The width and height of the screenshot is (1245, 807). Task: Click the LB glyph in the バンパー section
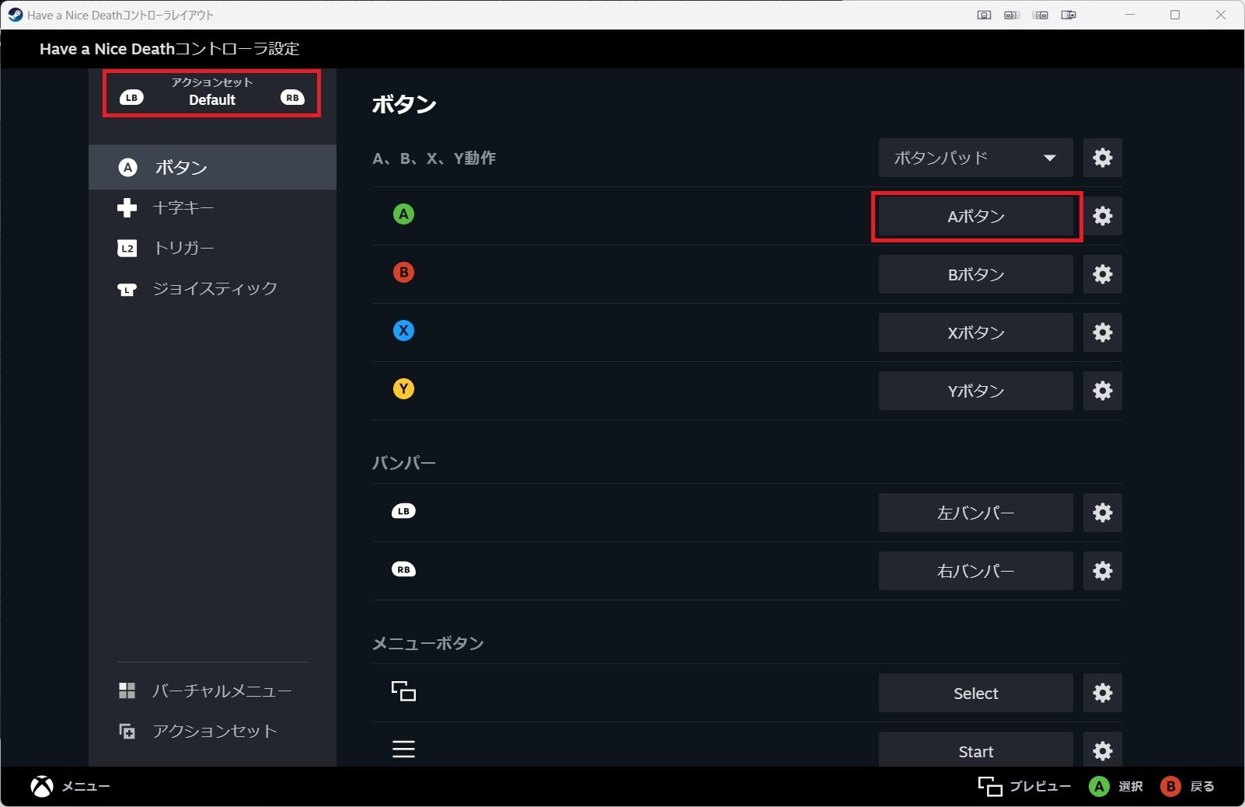click(403, 511)
